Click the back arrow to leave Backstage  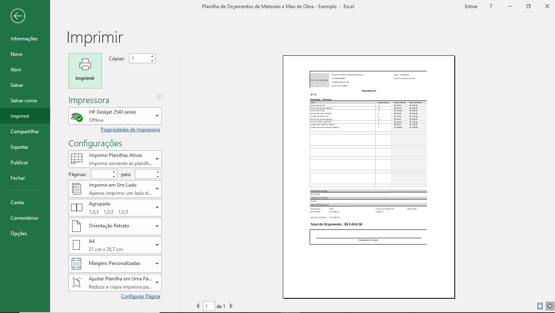(x=18, y=16)
